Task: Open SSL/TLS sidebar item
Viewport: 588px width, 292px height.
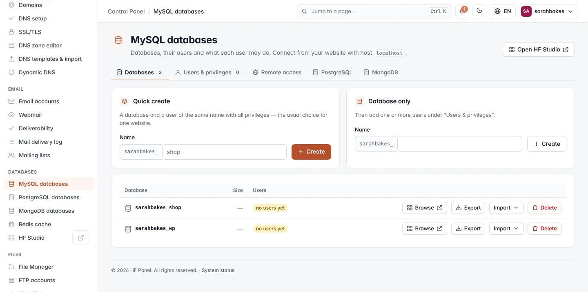Action: tap(49, 32)
